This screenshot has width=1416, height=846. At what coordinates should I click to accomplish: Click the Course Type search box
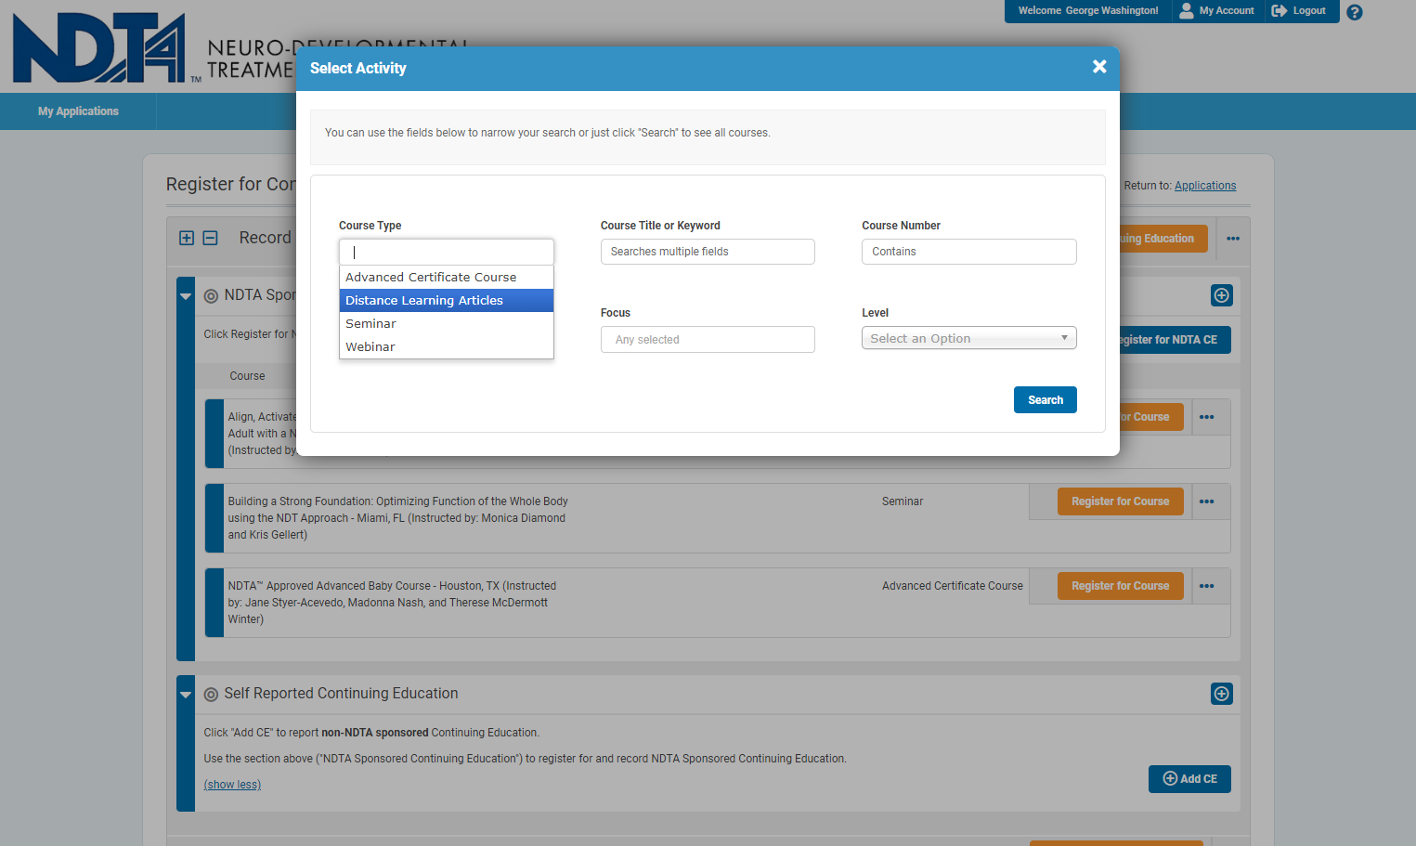tap(447, 252)
